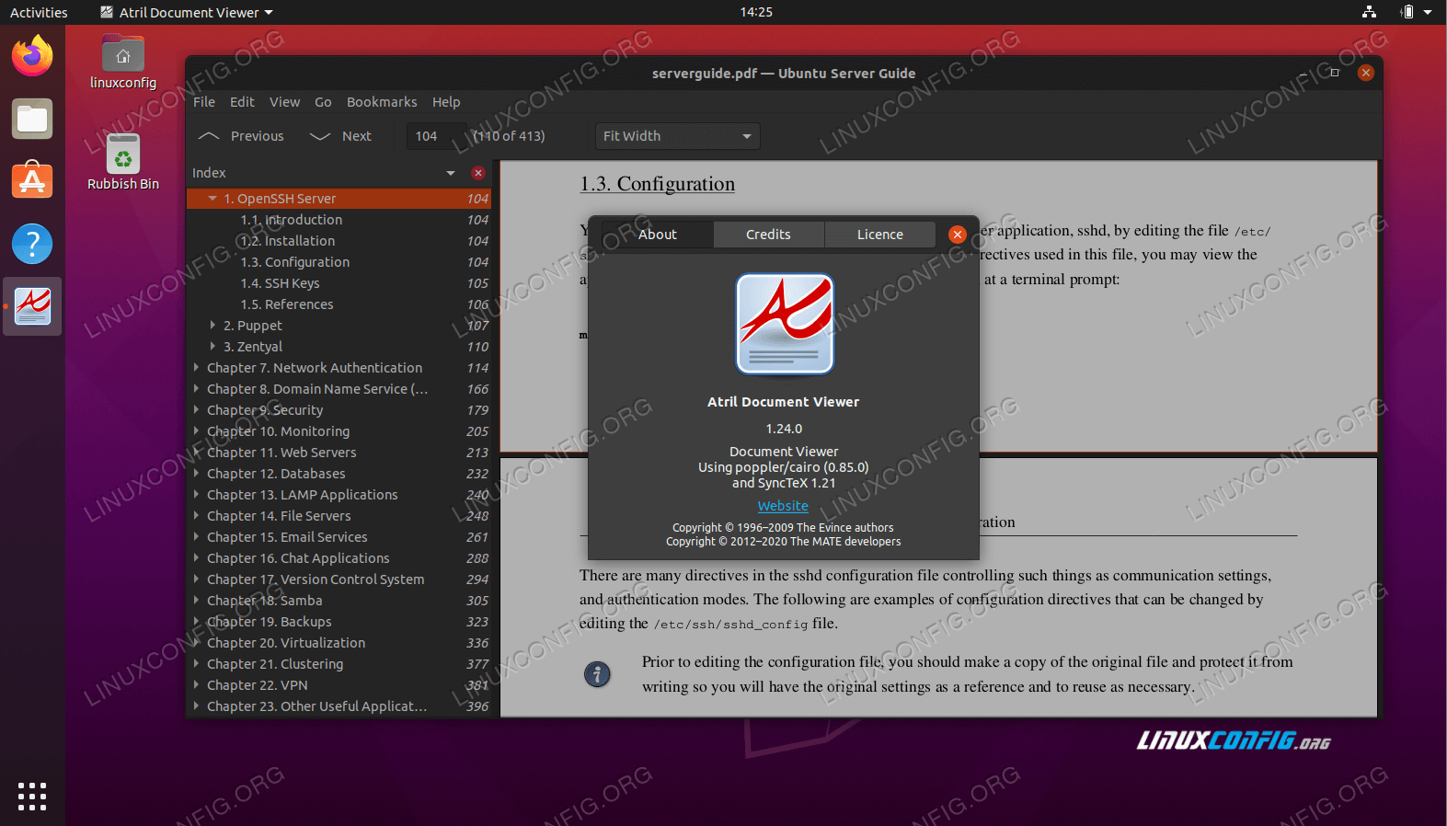Image resolution: width=1447 pixels, height=826 pixels.
Task: Open the View menu
Action: tap(284, 102)
